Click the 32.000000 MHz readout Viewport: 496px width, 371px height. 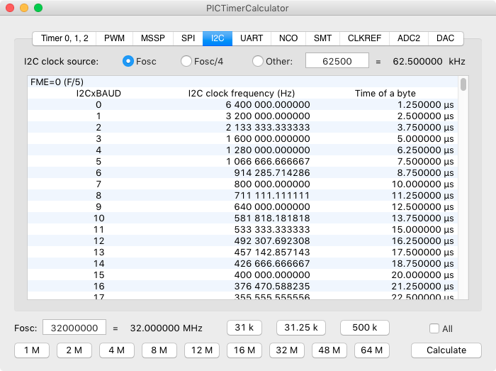[166, 328]
